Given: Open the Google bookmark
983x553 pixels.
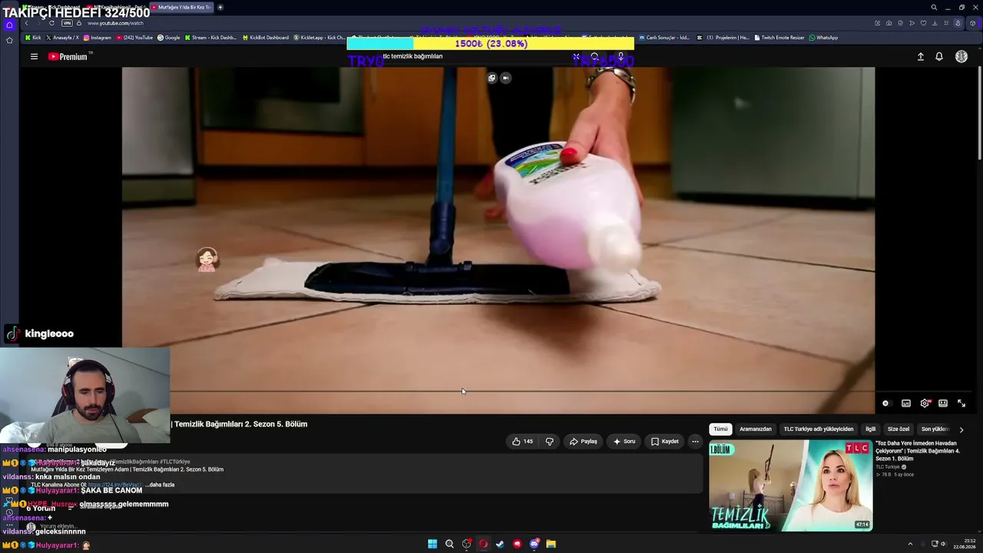Looking at the screenshot, I should [x=169, y=38].
